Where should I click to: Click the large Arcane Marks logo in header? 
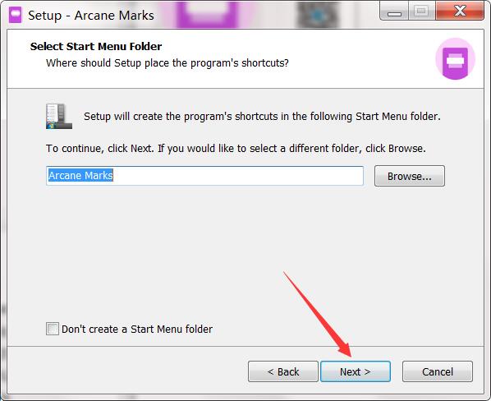tap(456, 59)
